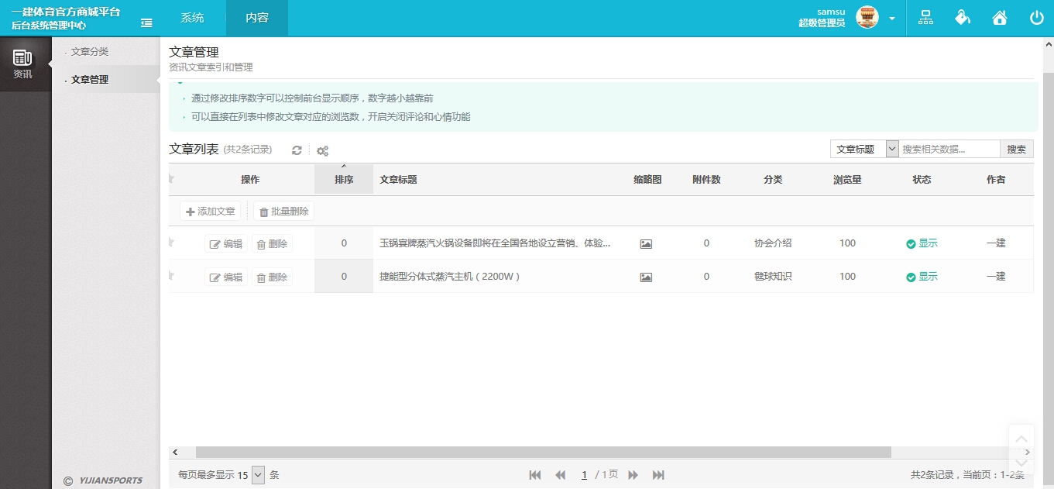The width and height of the screenshot is (1054, 489).
Task: Click the sitemap icon in top bar
Action: click(925, 16)
